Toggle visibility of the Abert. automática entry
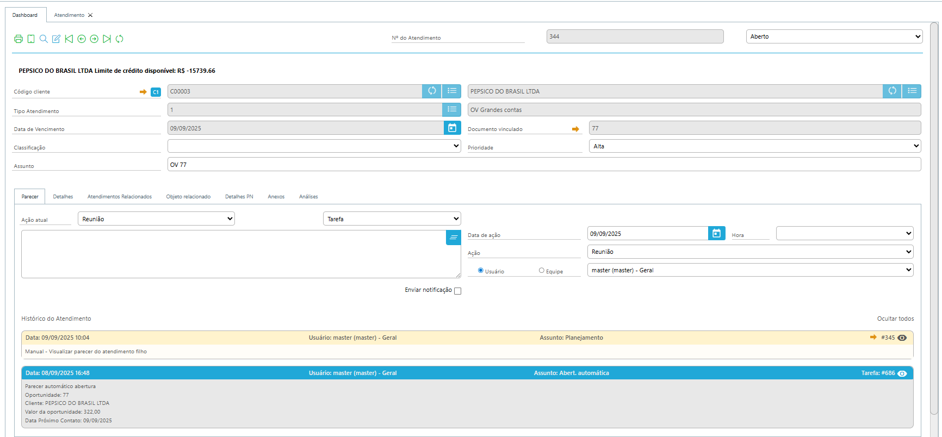The width and height of the screenshot is (942, 437). [x=902, y=373]
